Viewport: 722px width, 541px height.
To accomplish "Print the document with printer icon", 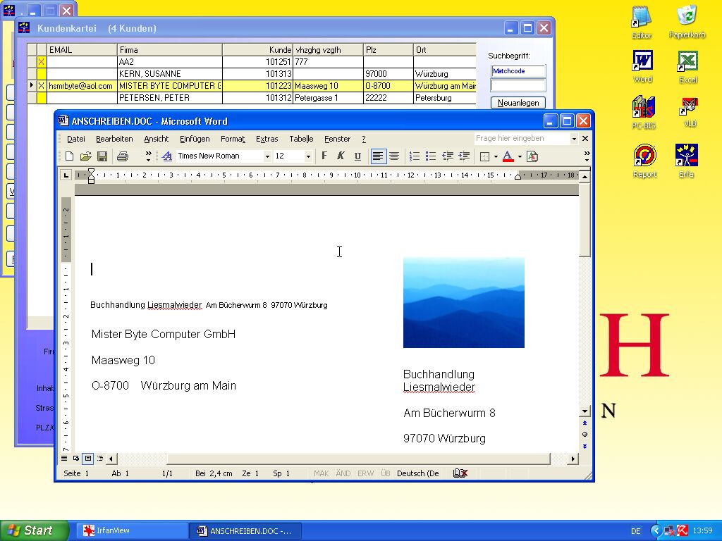I will (x=123, y=156).
